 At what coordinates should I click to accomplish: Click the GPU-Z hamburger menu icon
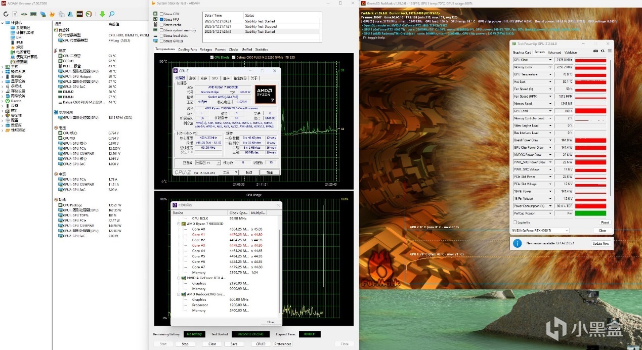(609, 52)
